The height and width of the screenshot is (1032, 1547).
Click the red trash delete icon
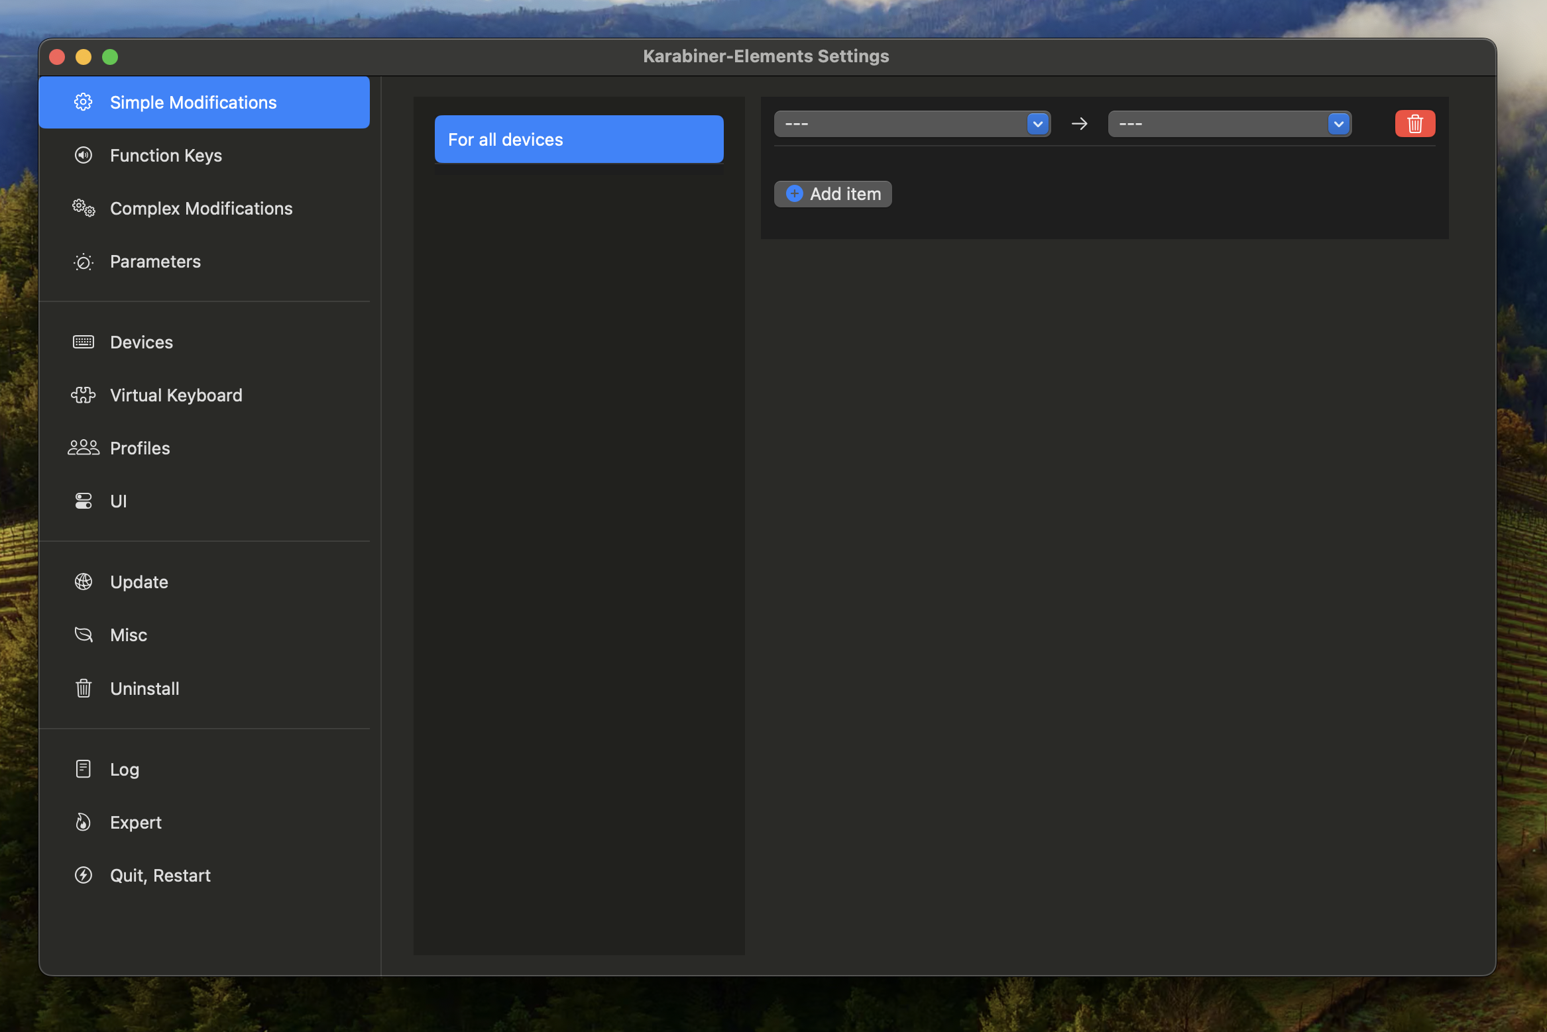pyautogui.click(x=1414, y=124)
